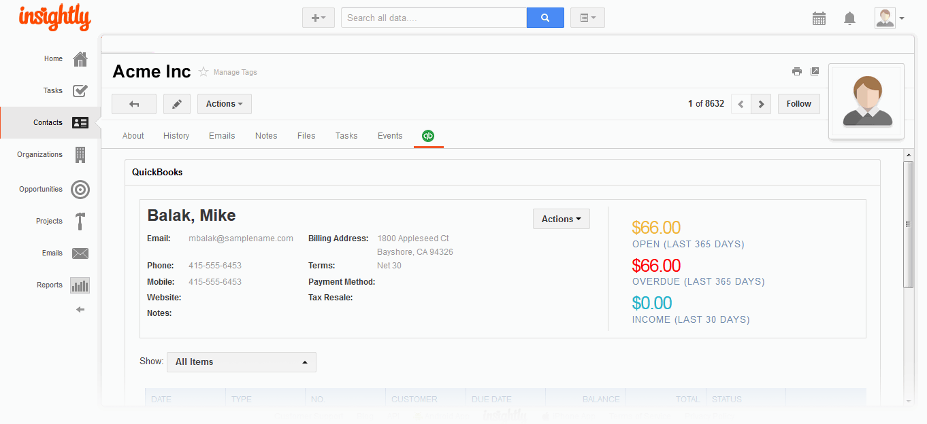Click the back arrow button

tap(134, 104)
